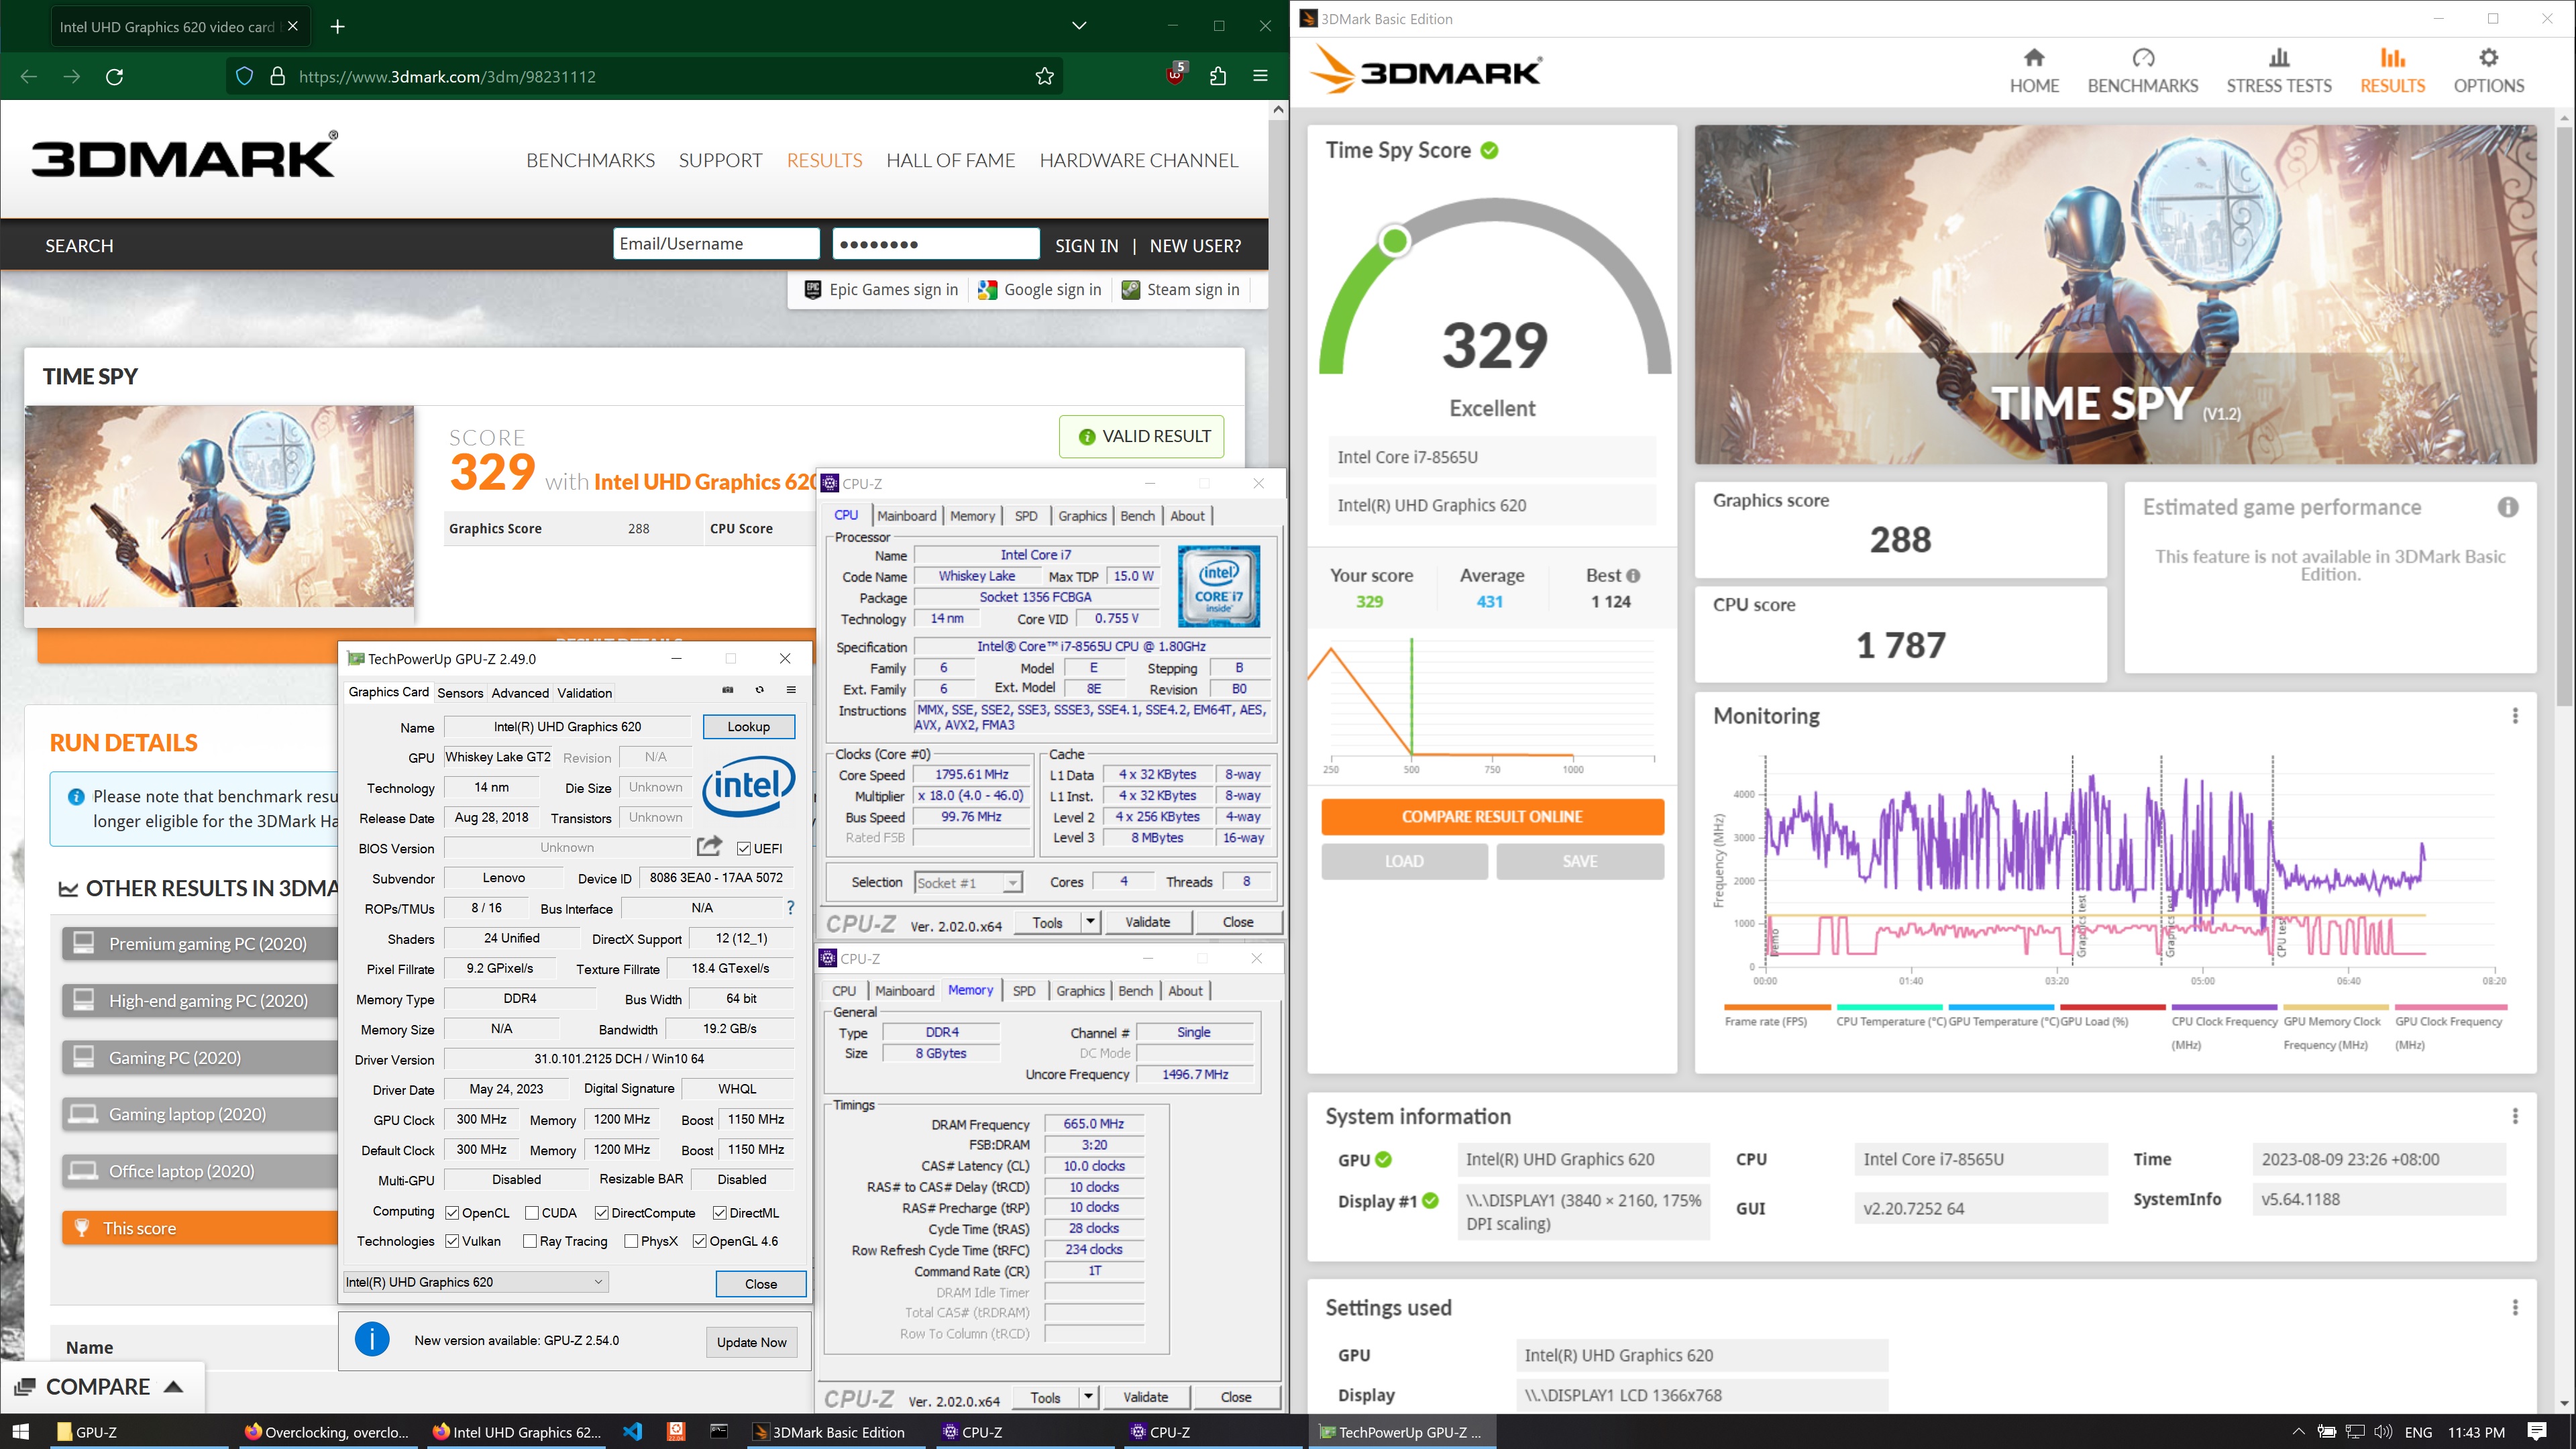The image size is (2576, 1449).
Task: Click the GPU-Z BIOS export share icon
Action: click(709, 847)
